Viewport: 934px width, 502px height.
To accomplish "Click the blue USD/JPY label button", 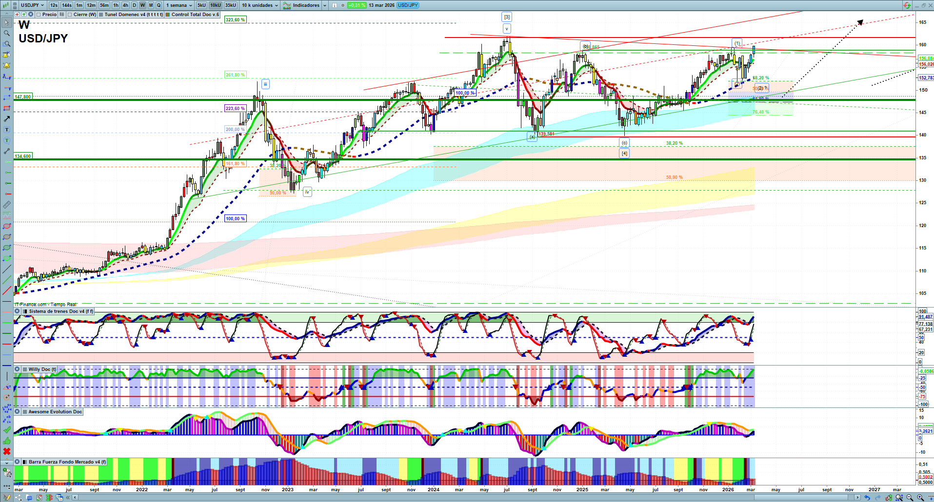I will 408,5.
